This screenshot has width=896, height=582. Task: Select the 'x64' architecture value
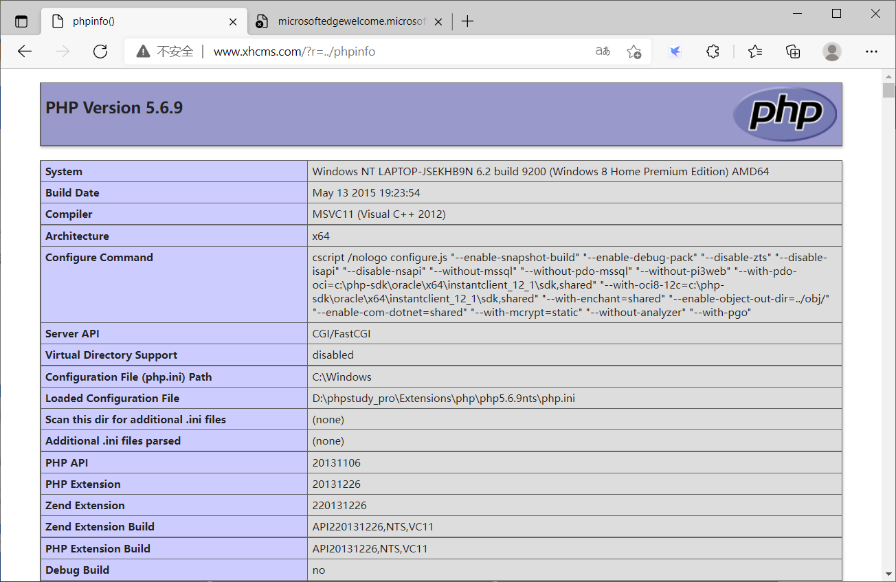click(321, 236)
